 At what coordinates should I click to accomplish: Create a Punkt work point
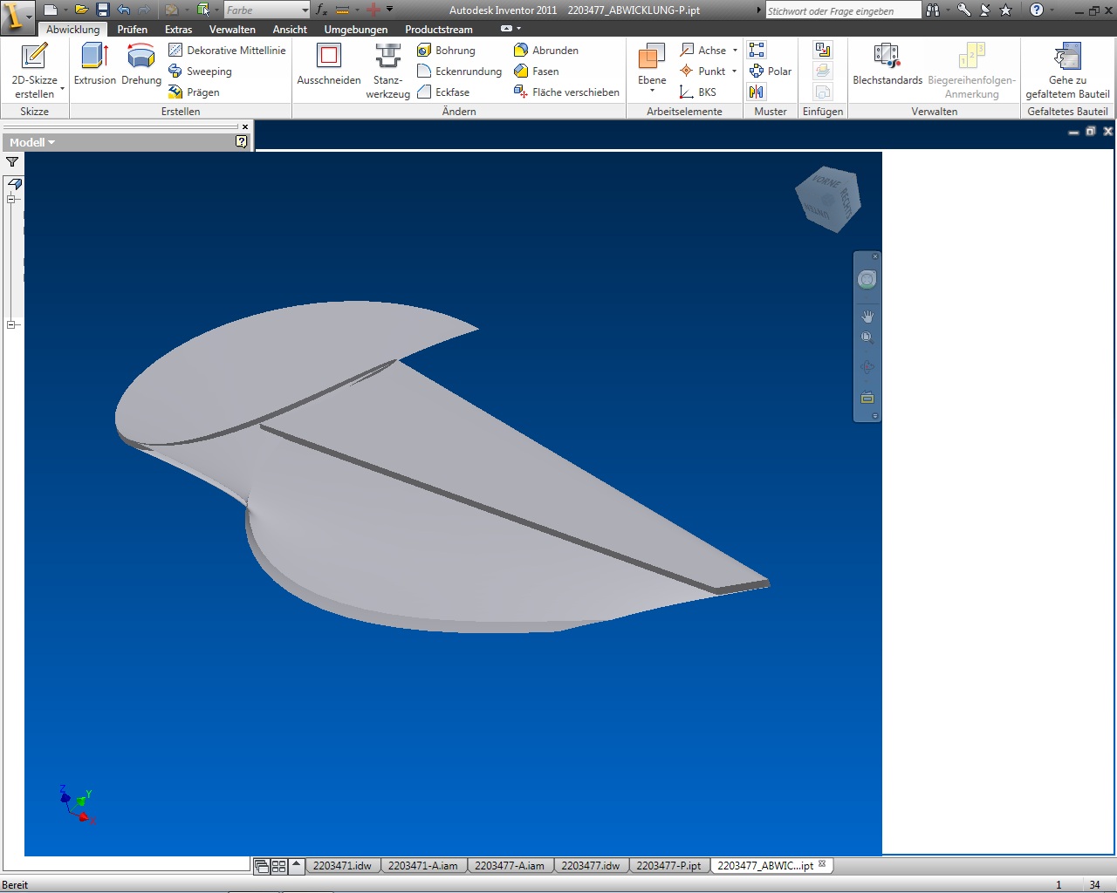[703, 72]
